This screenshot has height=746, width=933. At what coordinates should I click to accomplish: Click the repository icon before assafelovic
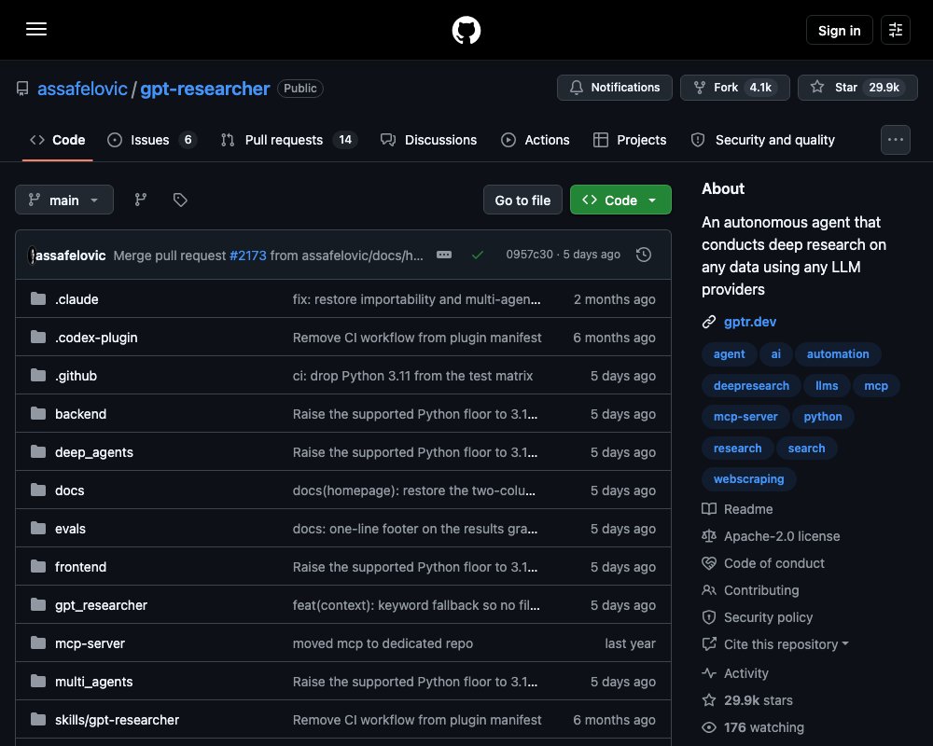tap(22, 89)
